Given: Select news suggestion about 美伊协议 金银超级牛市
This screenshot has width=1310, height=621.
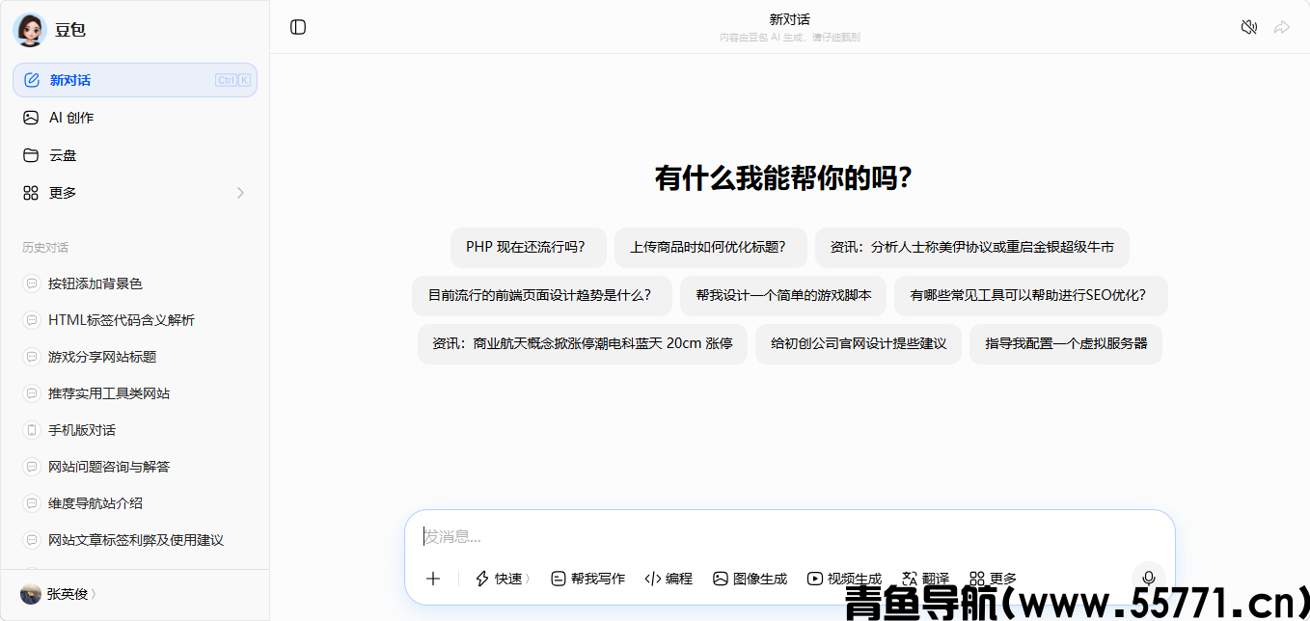Looking at the screenshot, I should coord(972,248).
